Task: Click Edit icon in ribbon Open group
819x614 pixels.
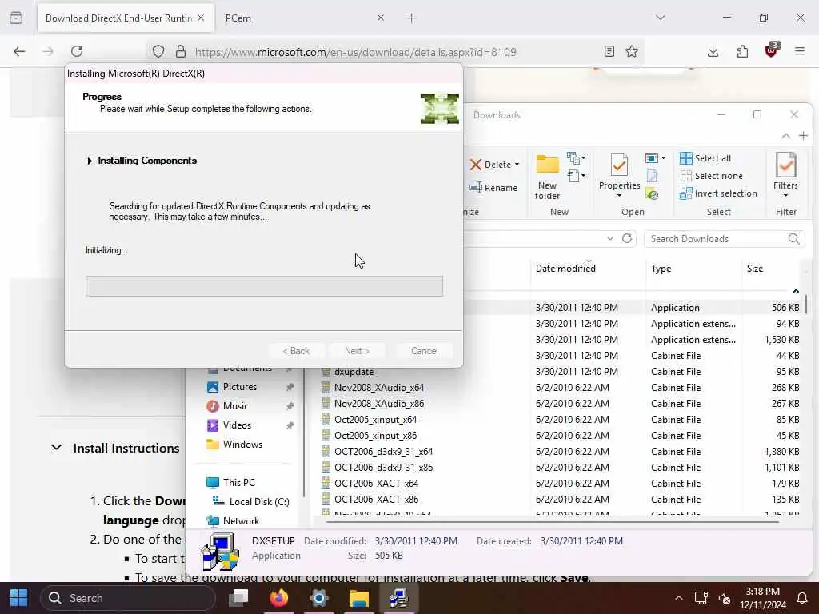Action: coord(652,177)
